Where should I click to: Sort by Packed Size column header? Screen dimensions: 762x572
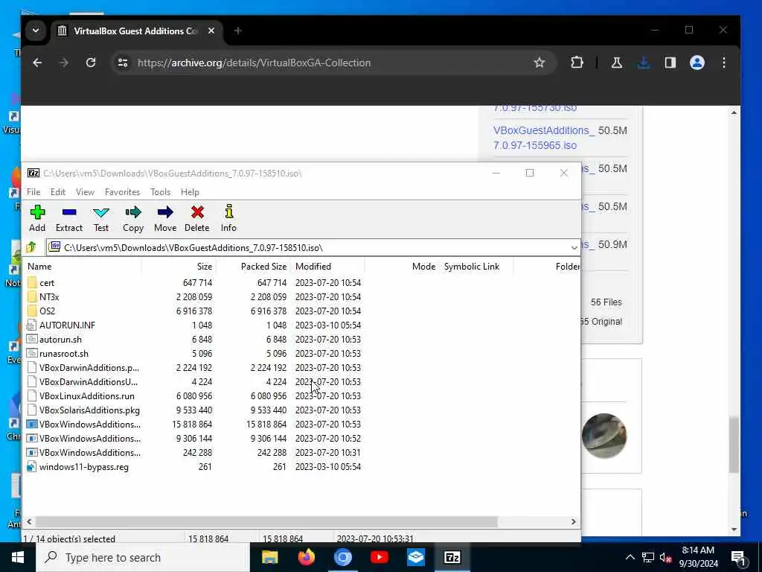click(253, 267)
